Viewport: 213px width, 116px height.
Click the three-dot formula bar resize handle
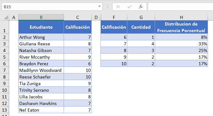point(107,7)
